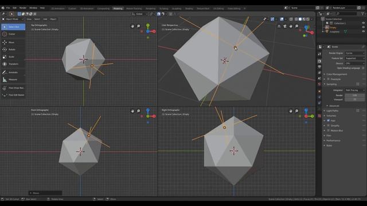The width and height of the screenshot is (367, 206).
Task: Open the Feature Set dropdown
Action: 354,58
